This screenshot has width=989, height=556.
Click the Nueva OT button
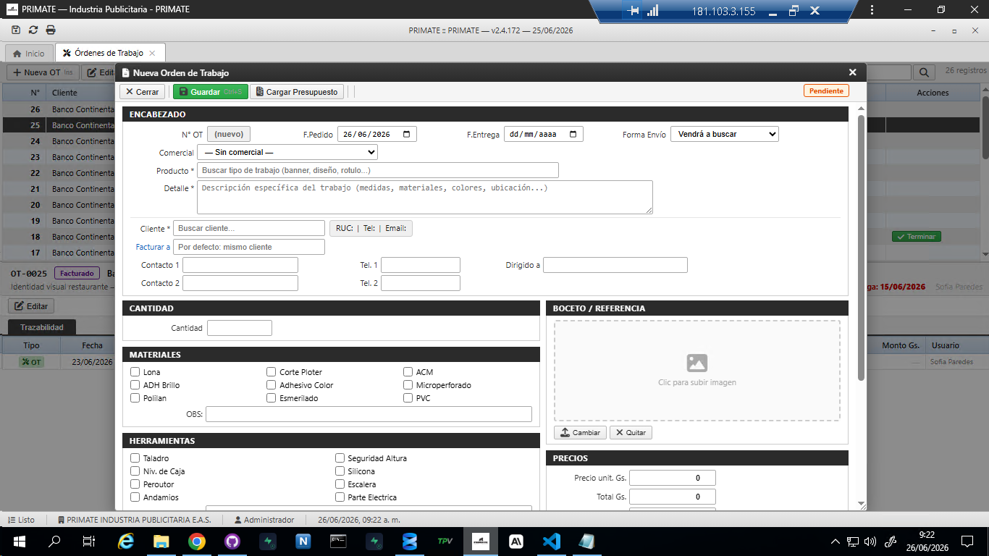[43, 72]
